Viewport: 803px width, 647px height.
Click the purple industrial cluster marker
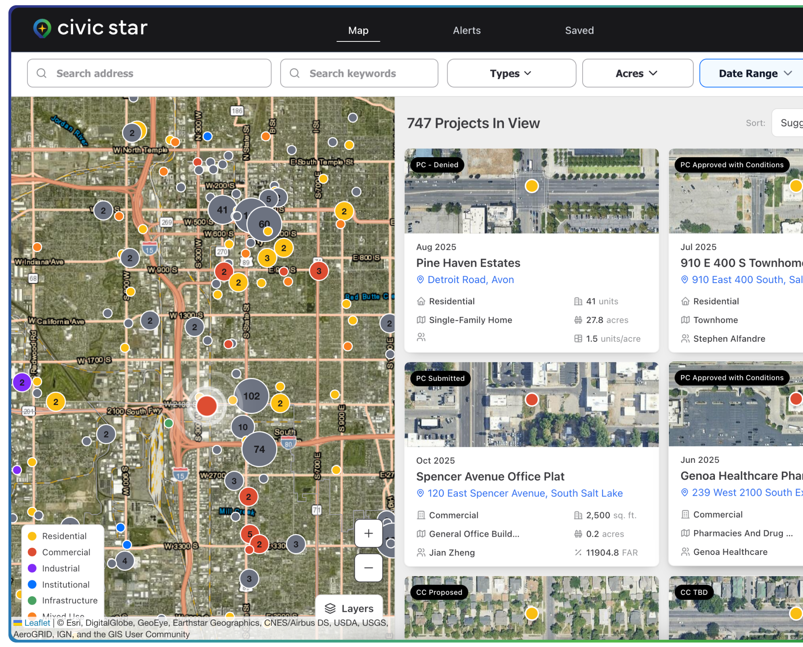[22, 382]
